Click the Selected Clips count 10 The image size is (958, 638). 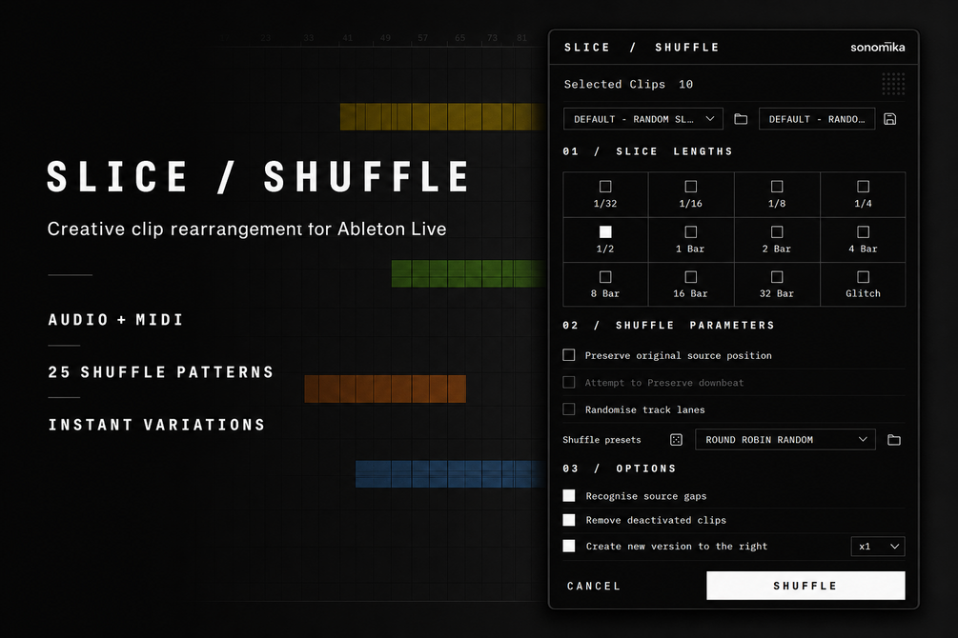(685, 84)
